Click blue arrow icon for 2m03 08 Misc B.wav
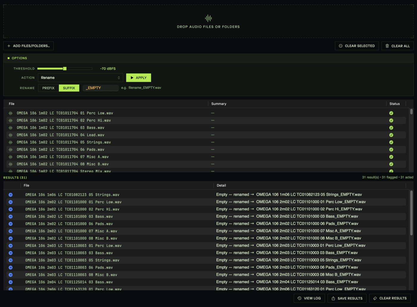 (x=10, y=275)
